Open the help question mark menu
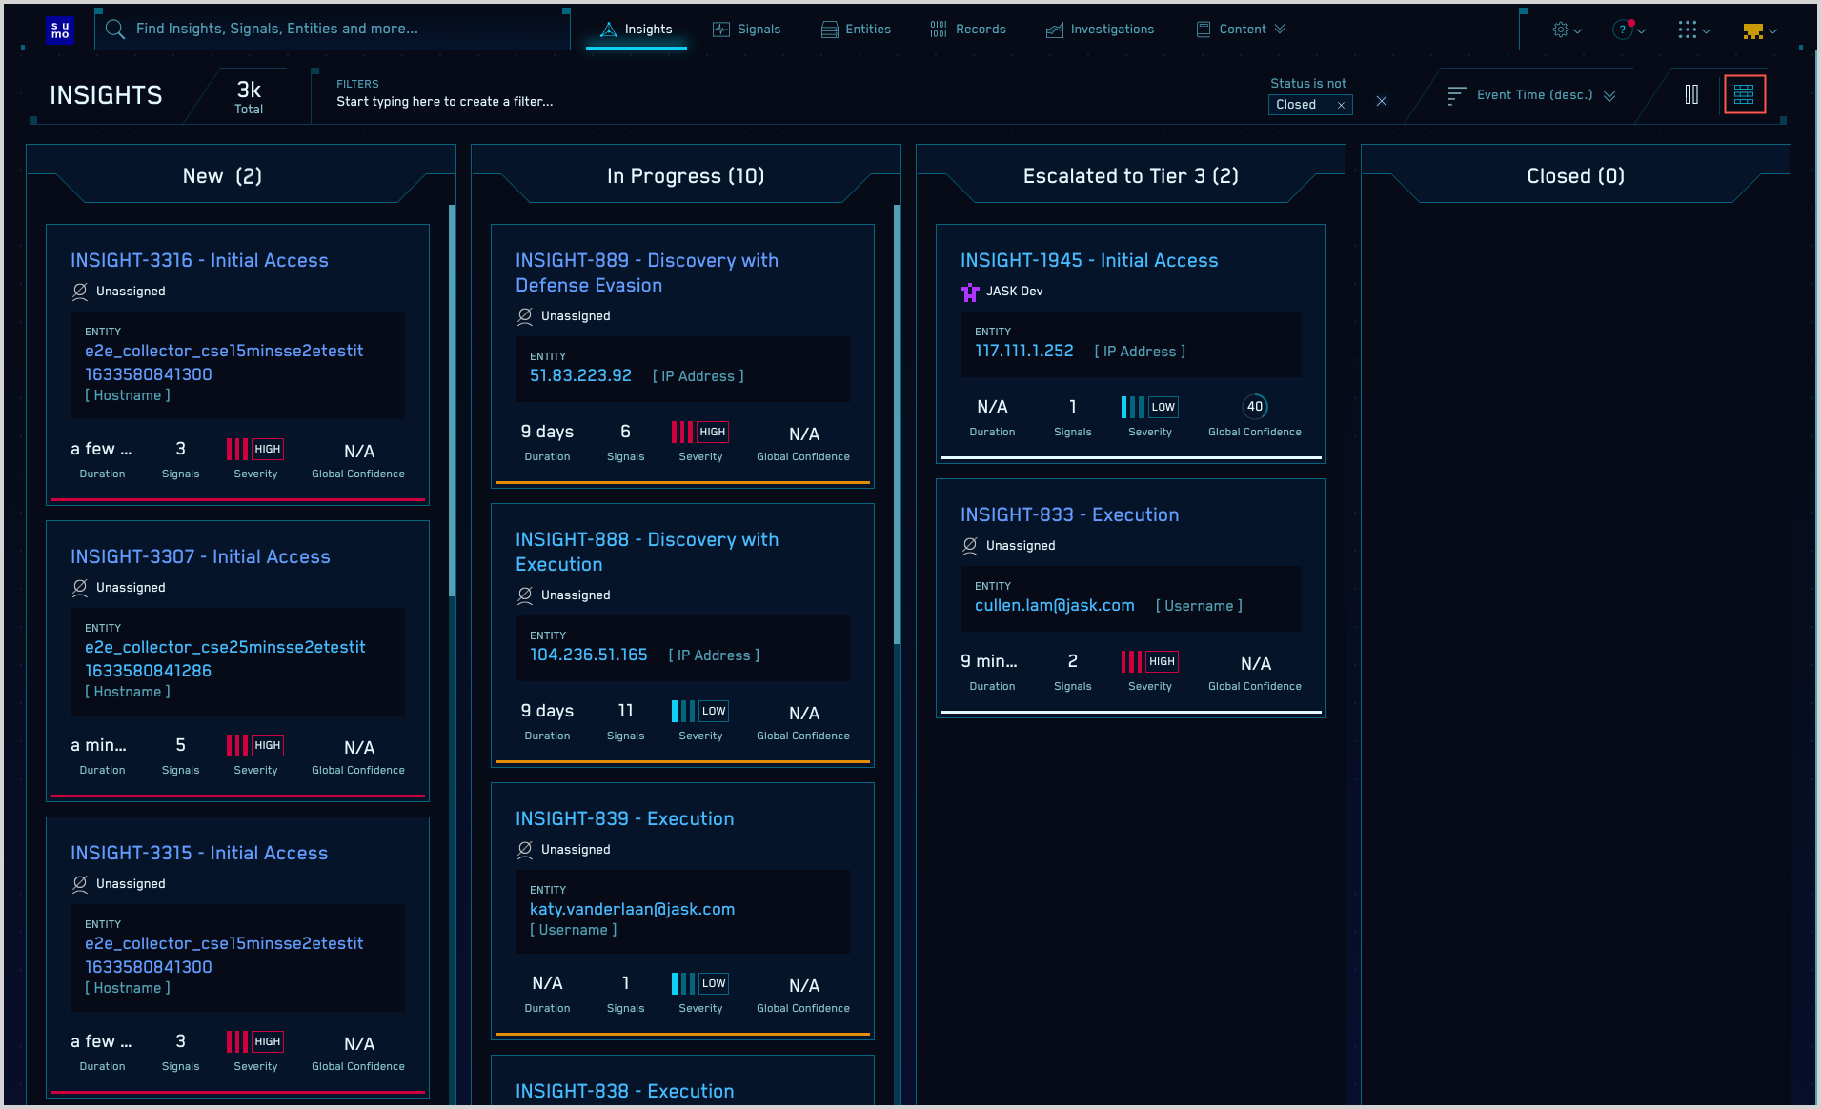Viewport: 1821px width, 1109px height. coord(1628,30)
